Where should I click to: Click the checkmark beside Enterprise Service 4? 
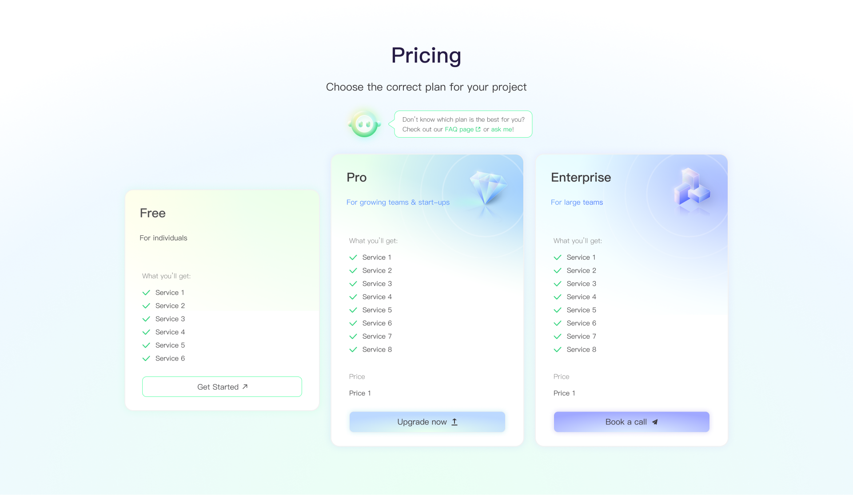[x=558, y=297]
